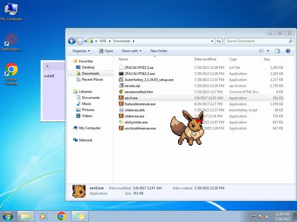The image size is (297, 222).
Task: Open the Organize menu
Action: point(81,51)
